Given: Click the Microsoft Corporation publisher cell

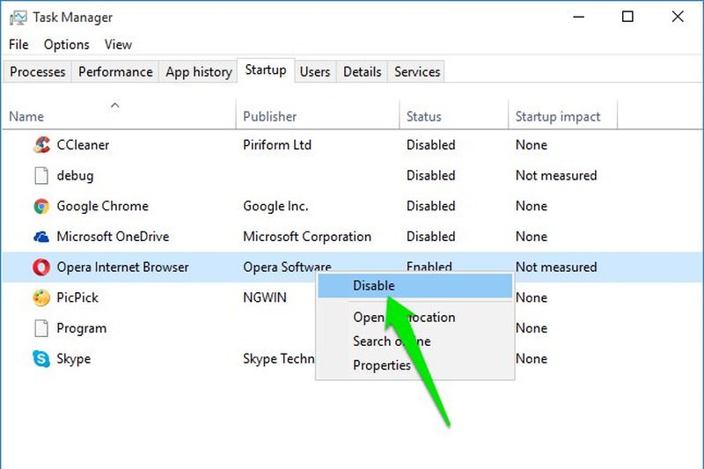Looking at the screenshot, I should click(307, 237).
